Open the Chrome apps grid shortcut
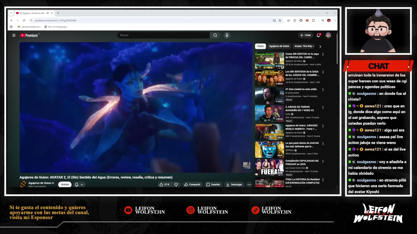The image size is (417, 234). coord(11,27)
